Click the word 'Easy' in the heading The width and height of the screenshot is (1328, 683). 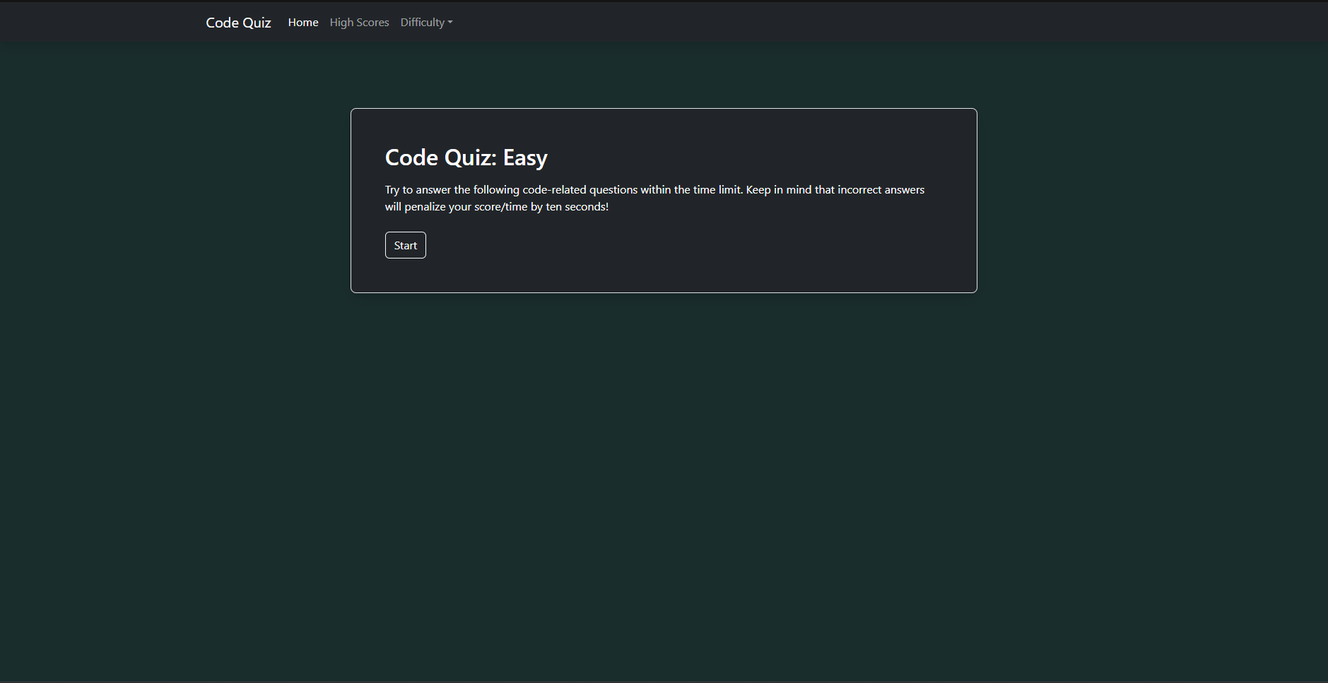click(525, 158)
